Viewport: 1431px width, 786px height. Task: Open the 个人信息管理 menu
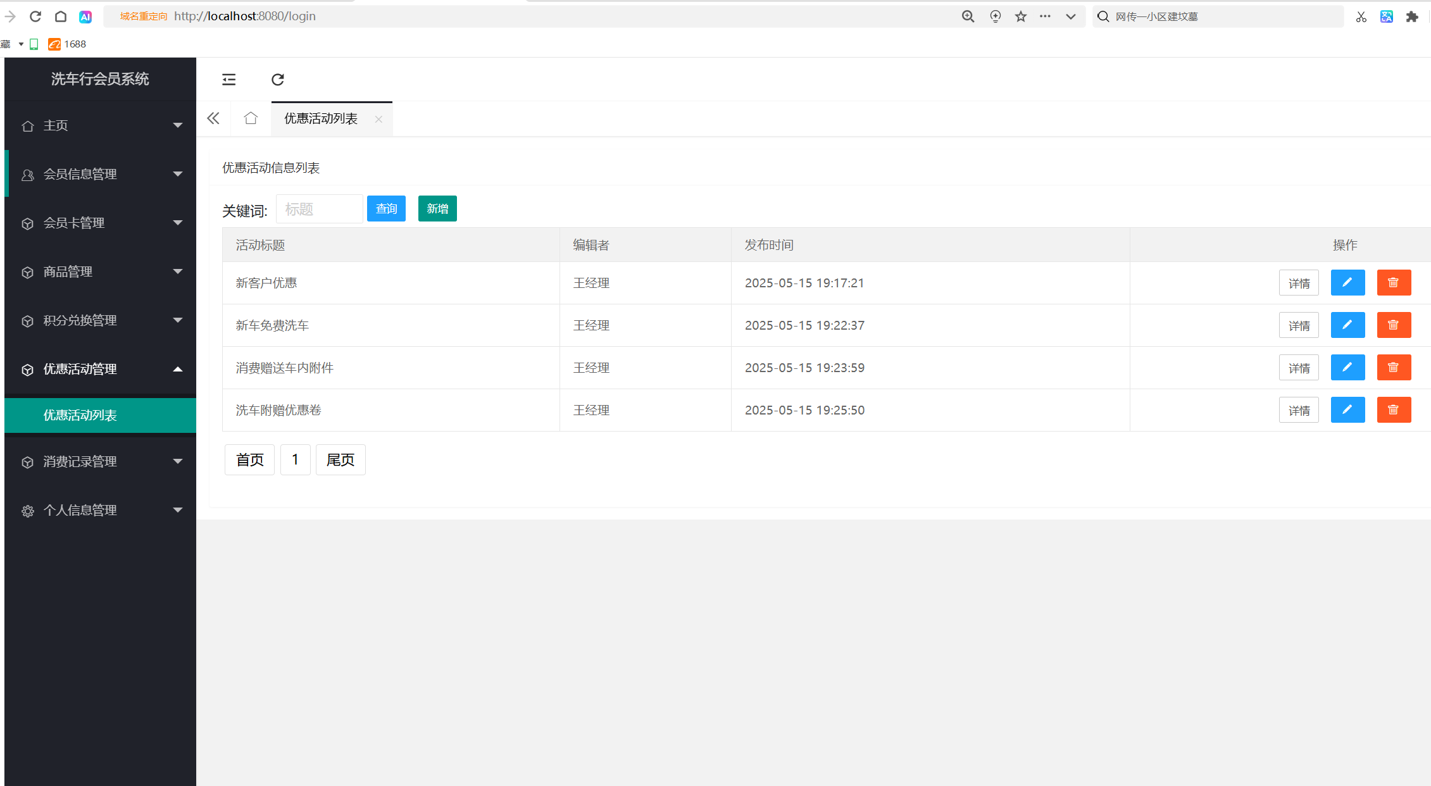pyautogui.click(x=100, y=510)
